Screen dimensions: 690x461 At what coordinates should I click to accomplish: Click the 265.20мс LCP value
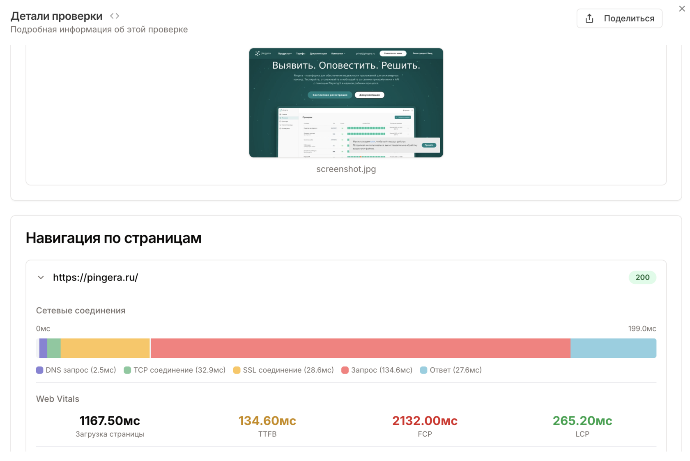click(x=582, y=421)
